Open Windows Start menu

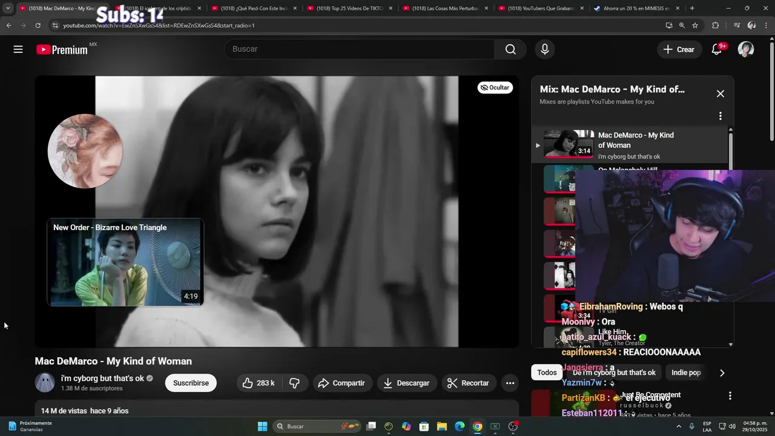coord(263,426)
